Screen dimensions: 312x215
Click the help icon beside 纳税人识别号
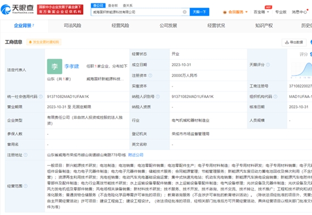(158, 97)
